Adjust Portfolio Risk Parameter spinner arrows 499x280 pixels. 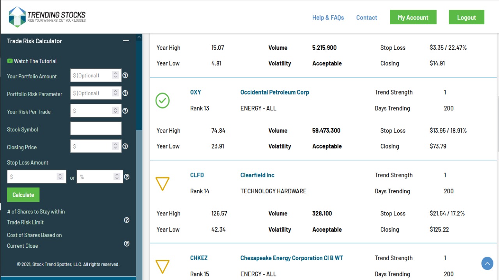[x=115, y=93]
